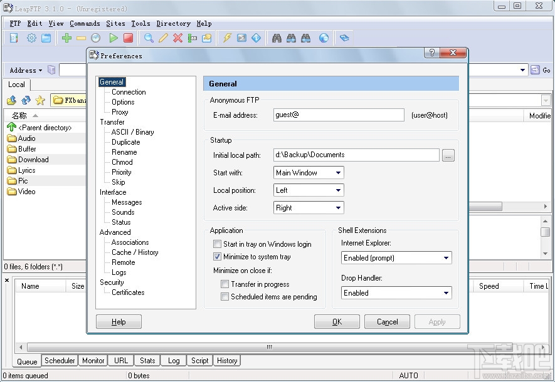Click the Preferences question mark help button

(432, 53)
